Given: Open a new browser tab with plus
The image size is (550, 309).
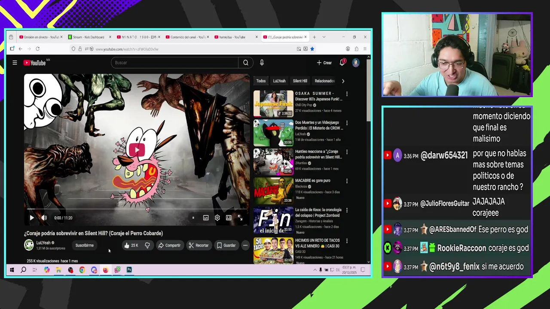Looking at the screenshot, I should pos(314,37).
